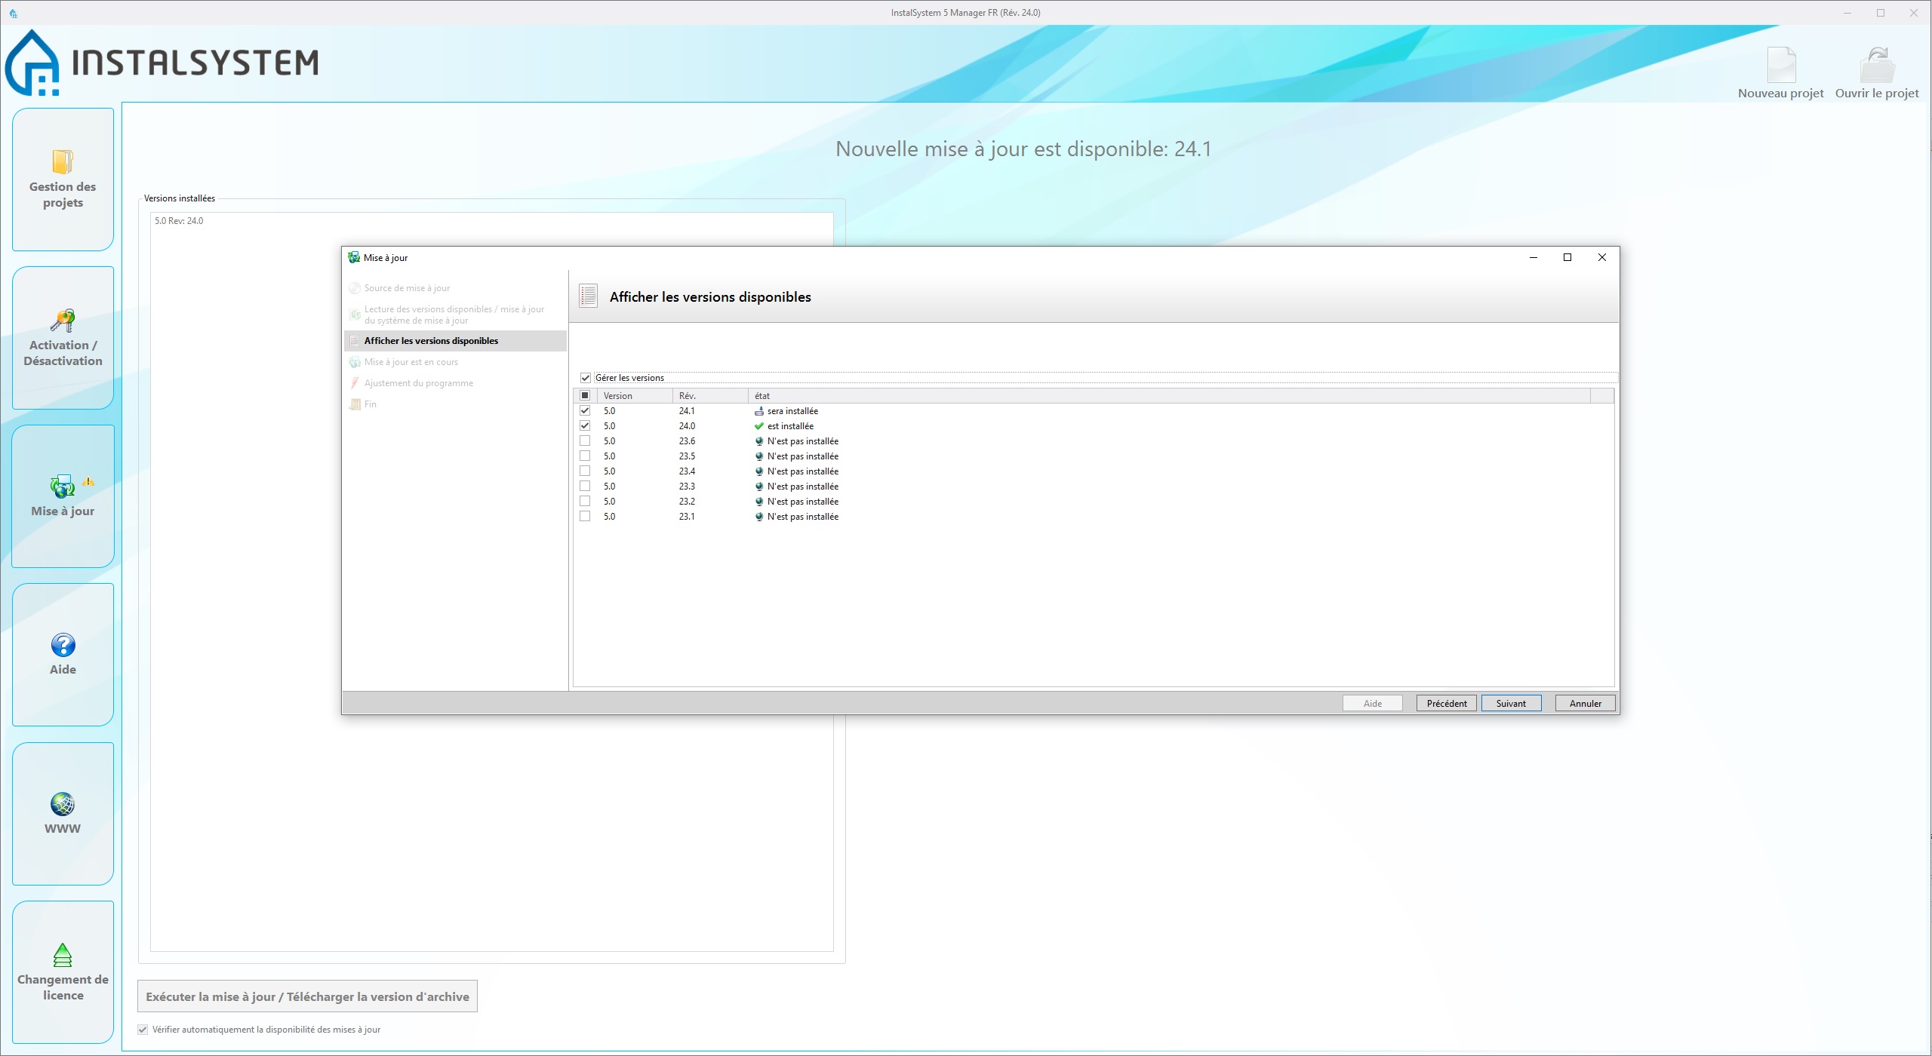Click 'sera installée' status text
Screen dimensions: 1932x1056
click(792, 411)
